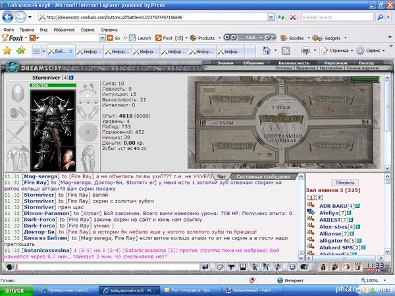Click the face icon left of chat input

(x=10, y=267)
